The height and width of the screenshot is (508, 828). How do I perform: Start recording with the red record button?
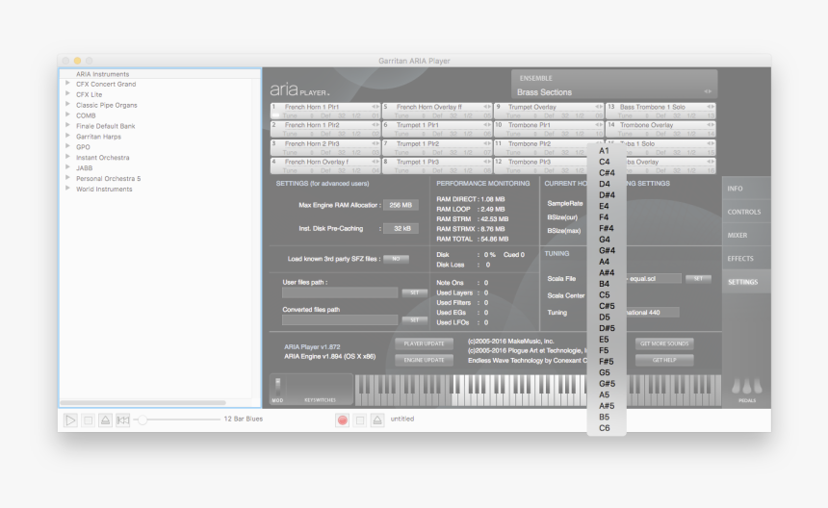coord(342,419)
